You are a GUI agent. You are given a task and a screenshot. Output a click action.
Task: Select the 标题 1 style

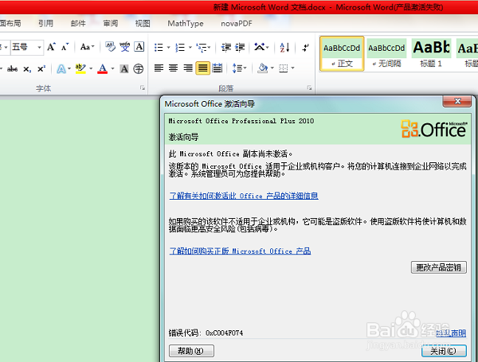[x=431, y=54]
